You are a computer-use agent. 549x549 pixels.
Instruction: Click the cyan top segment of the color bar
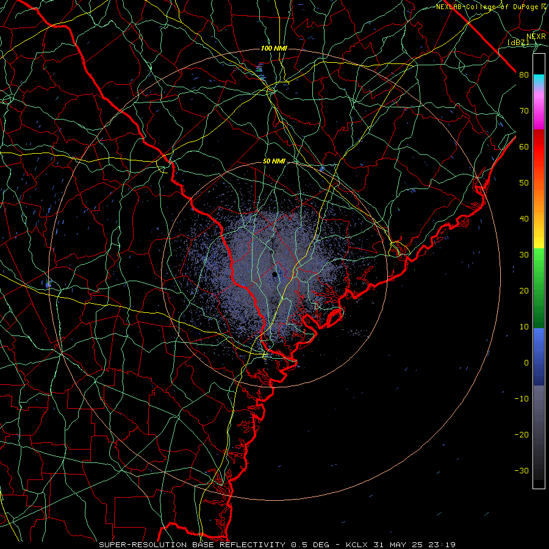tap(539, 80)
